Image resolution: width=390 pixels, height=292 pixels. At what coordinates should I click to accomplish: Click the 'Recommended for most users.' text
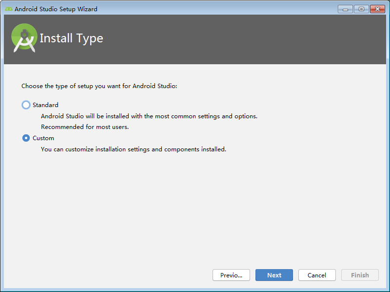[x=85, y=127]
